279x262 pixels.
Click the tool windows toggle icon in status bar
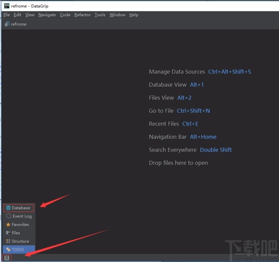[7, 258]
